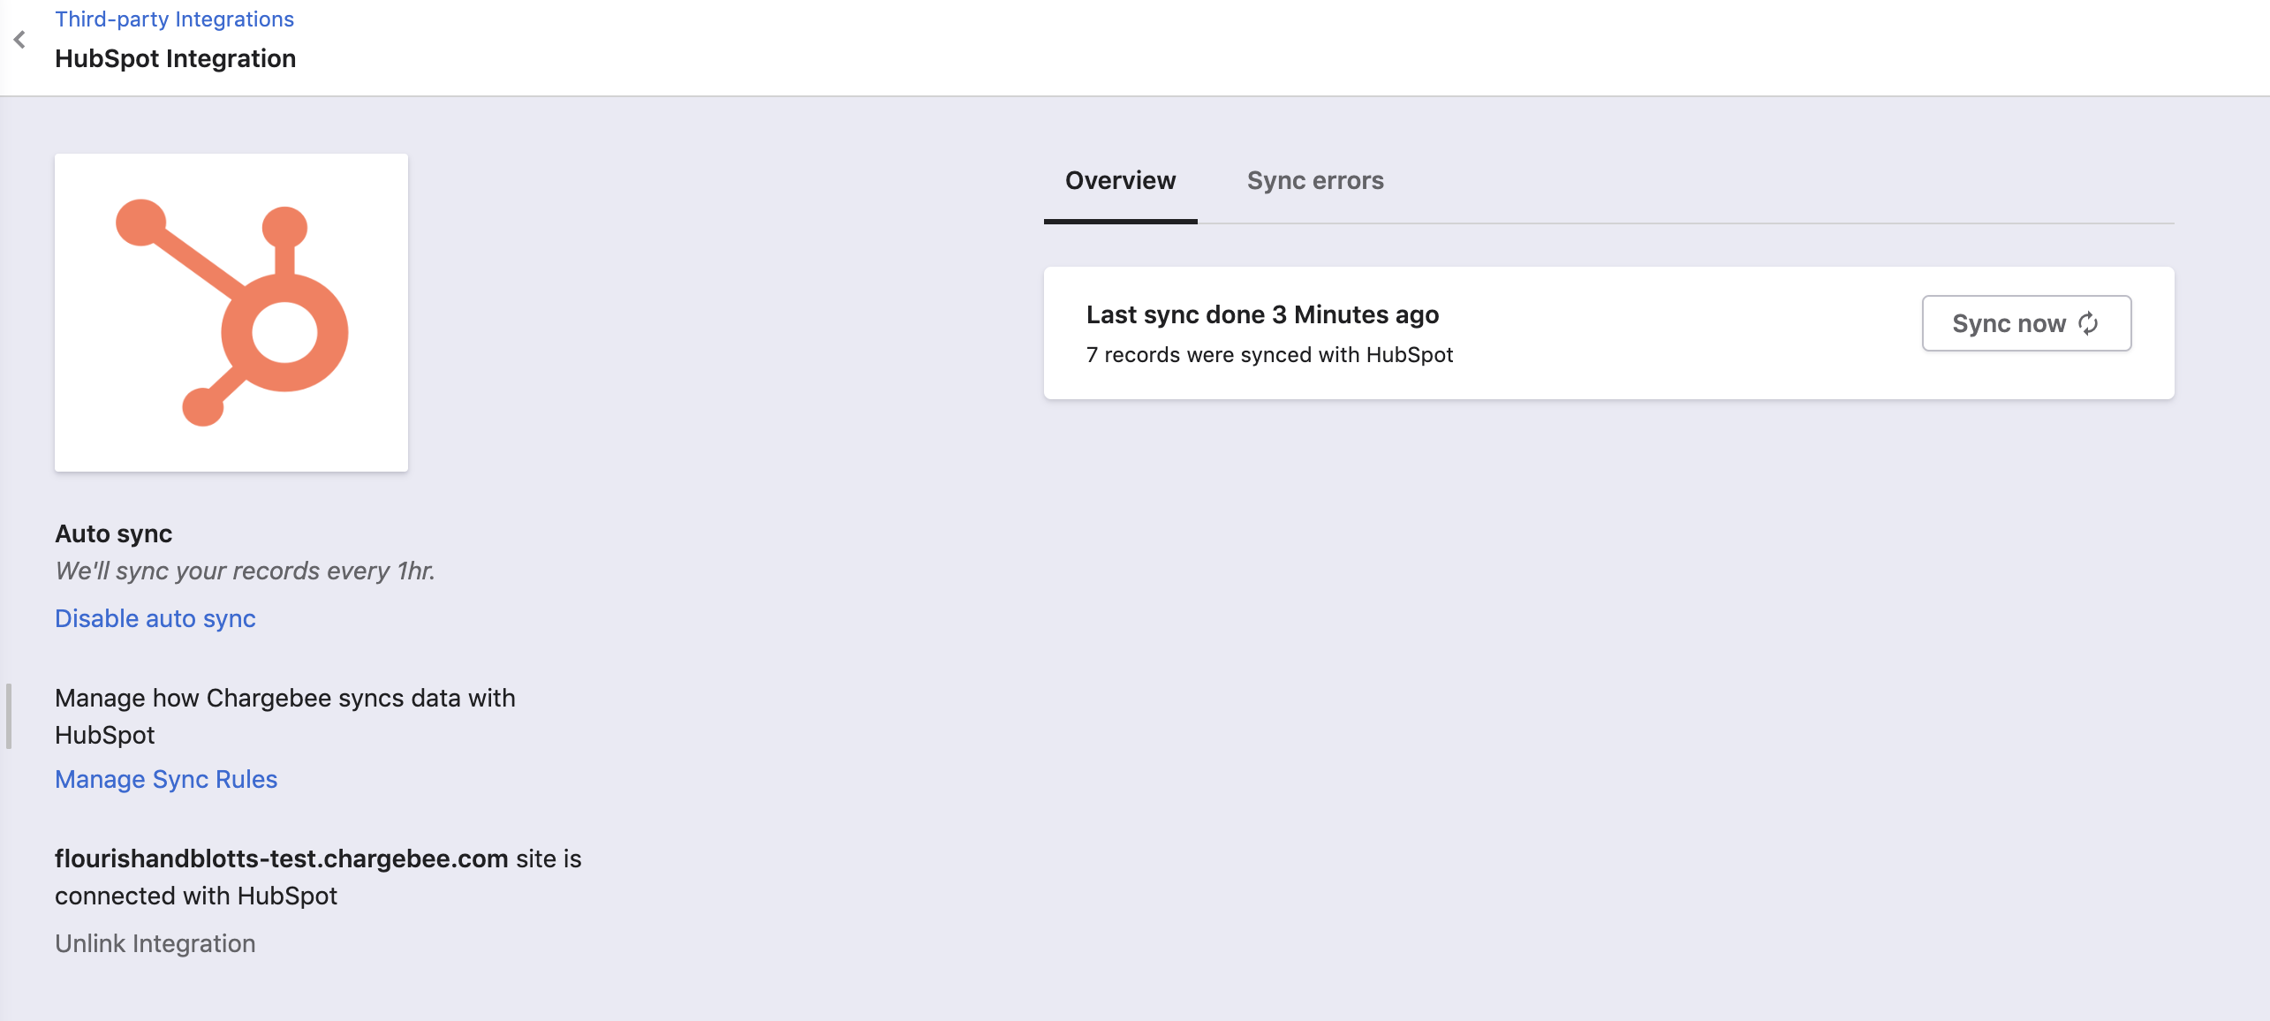This screenshot has width=2270, height=1021.
Task: Click Unlink Integration
Action: click(155, 943)
